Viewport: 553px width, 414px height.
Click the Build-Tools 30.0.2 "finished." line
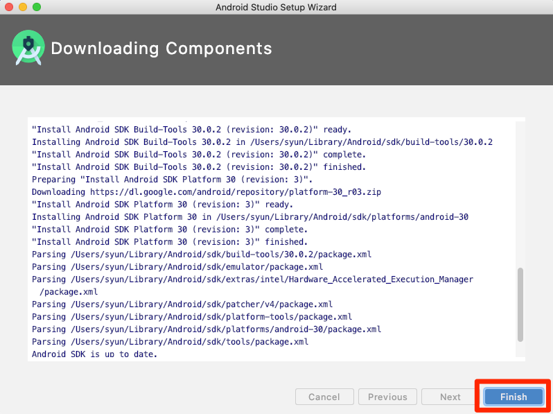199,167
